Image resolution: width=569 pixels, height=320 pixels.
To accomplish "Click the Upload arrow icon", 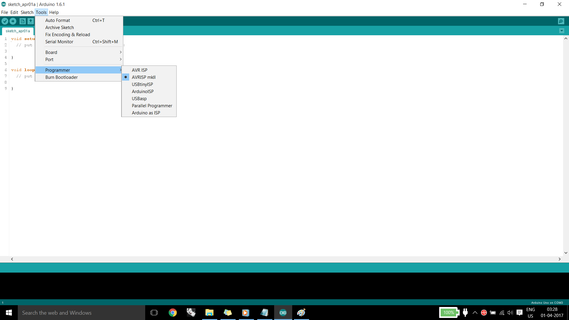I will 13,21.
